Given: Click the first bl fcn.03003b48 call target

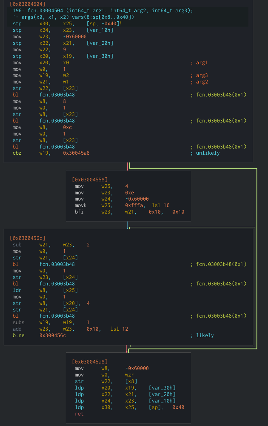Looking at the screenshot, I should [57, 95].
